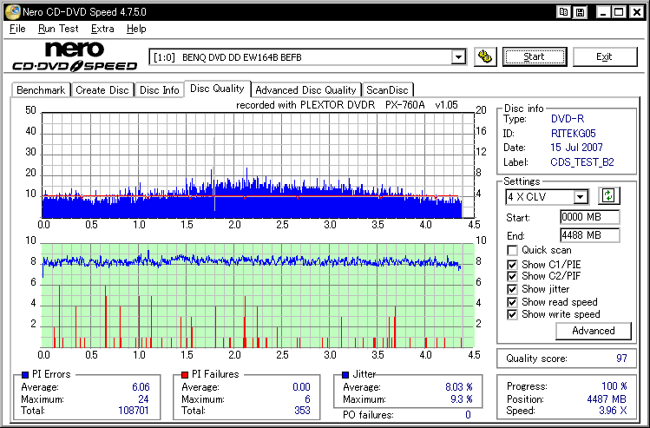The image size is (650, 428).
Task: Toggle Show C2/PIF checkbox
Action: click(512, 276)
